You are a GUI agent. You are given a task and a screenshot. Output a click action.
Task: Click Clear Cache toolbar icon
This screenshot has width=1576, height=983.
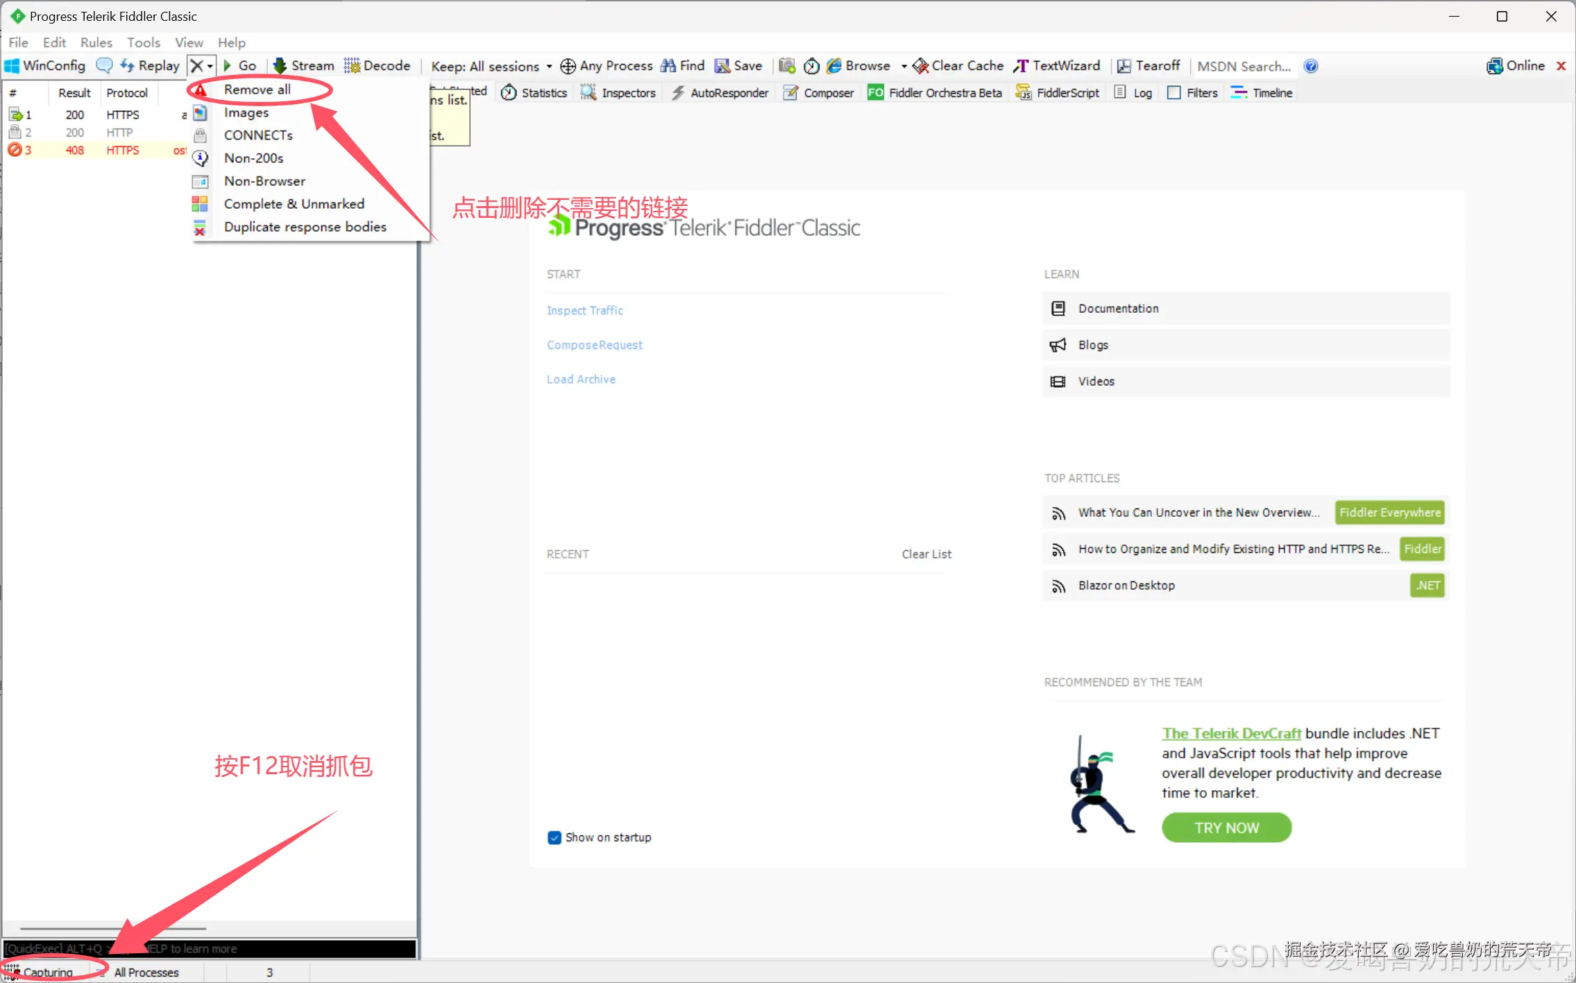tap(958, 66)
